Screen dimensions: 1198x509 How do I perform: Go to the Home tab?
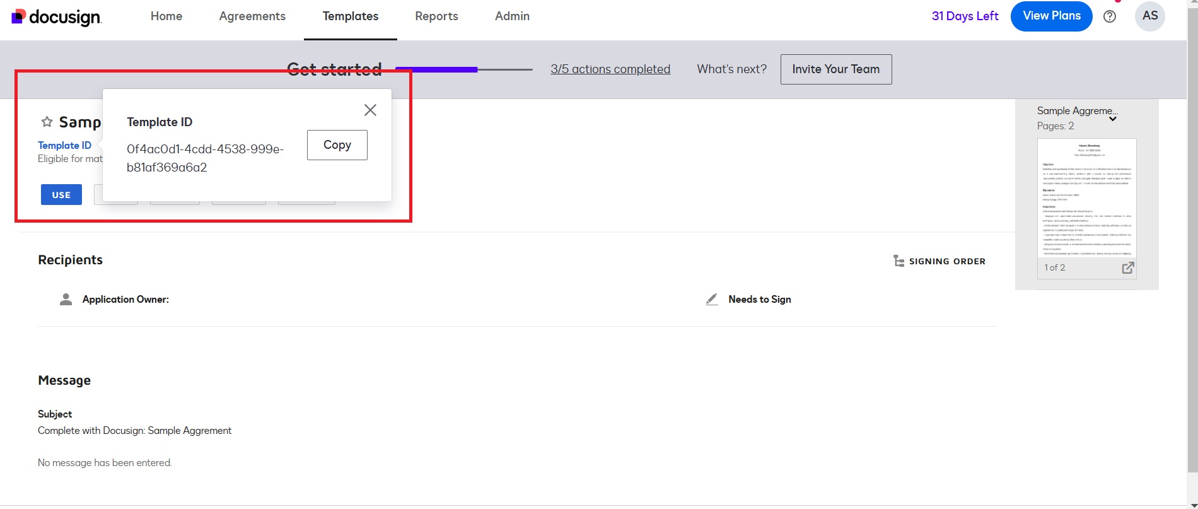[x=166, y=16]
